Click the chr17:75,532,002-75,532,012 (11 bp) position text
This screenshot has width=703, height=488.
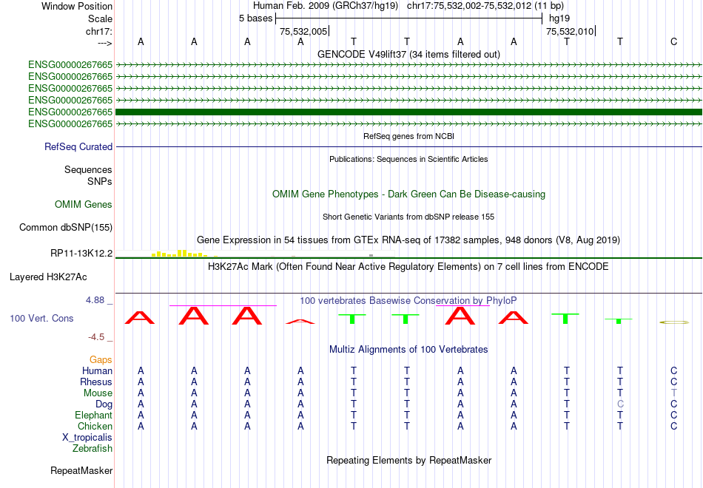(x=485, y=6)
